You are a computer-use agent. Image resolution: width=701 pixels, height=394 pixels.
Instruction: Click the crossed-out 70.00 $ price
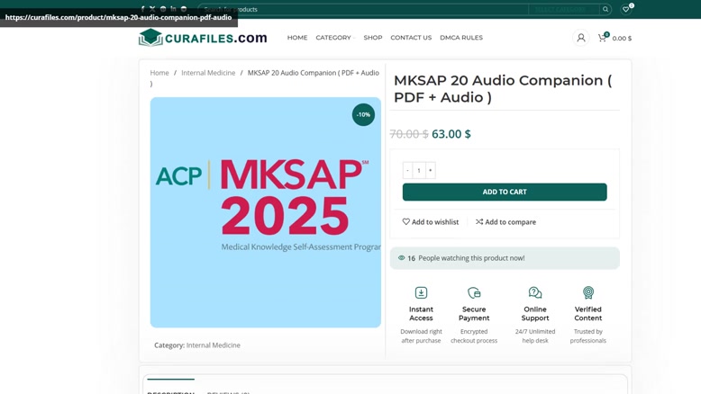pyautogui.click(x=409, y=134)
